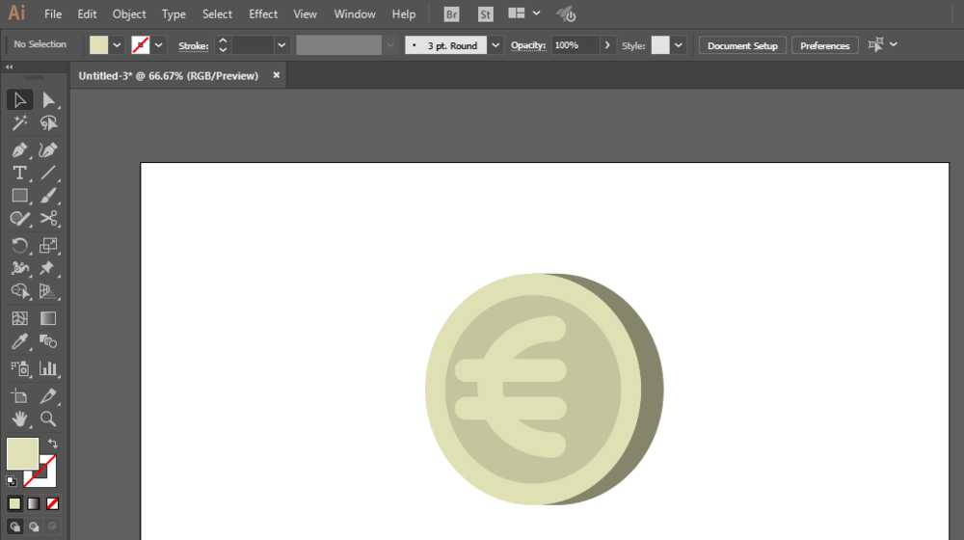The width and height of the screenshot is (964, 540).
Task: Select the Type tool
Action: click(x=19, y=173)
